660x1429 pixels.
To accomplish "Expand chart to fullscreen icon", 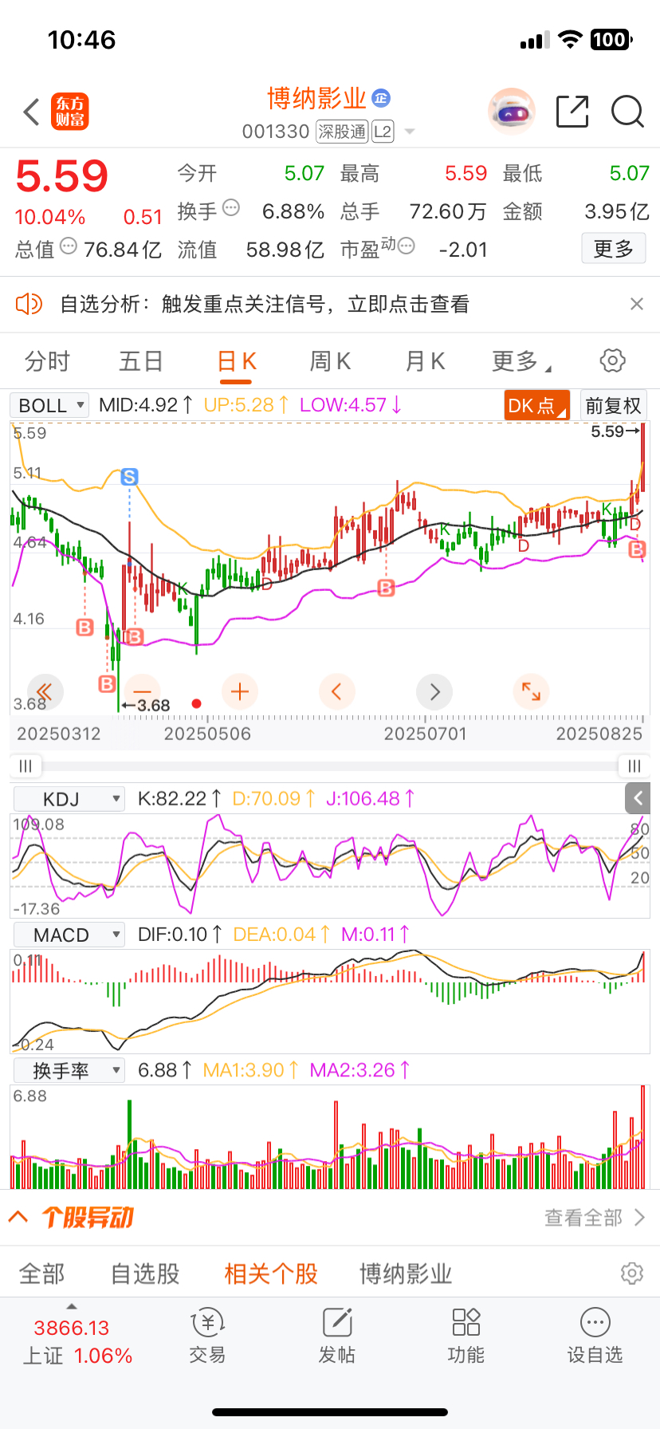I will click(x=531, y=691).
